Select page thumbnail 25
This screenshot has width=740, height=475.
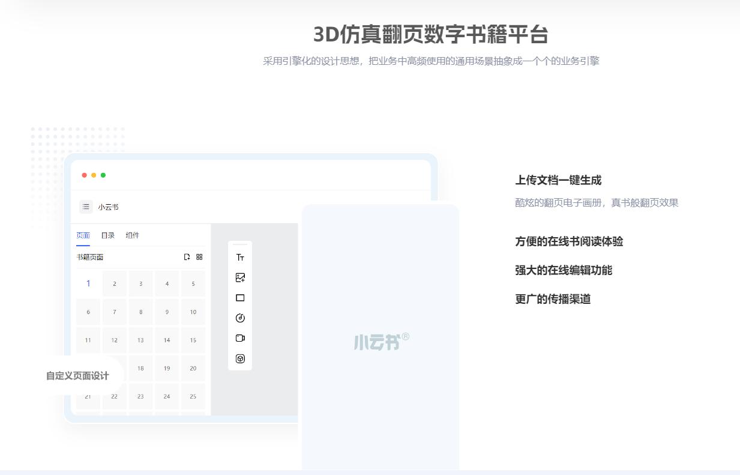tap(193, 396)
